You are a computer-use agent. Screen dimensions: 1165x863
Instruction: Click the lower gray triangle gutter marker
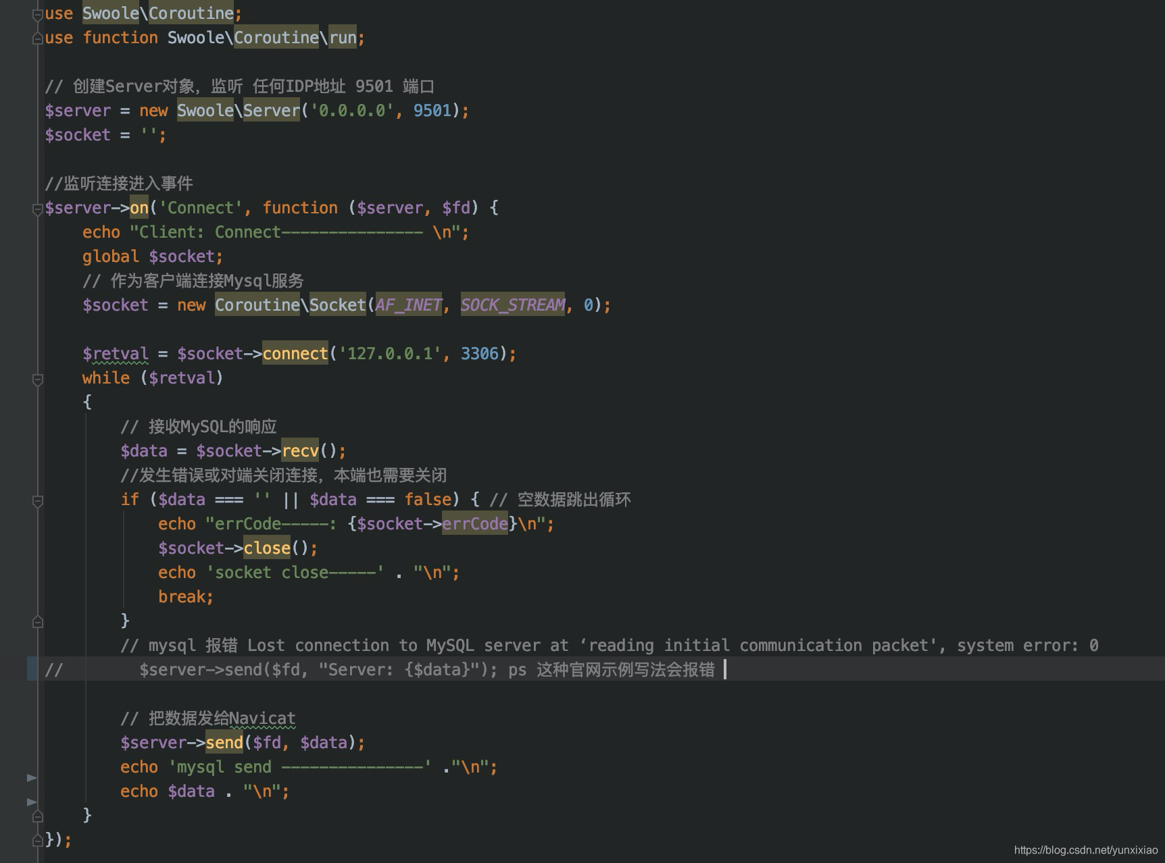(30, 802)
